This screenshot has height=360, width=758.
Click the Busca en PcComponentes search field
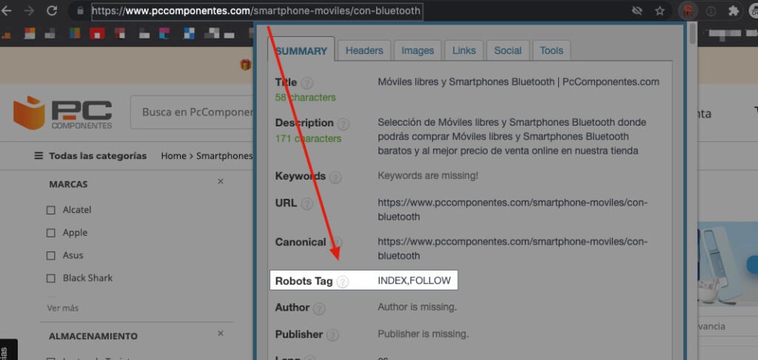coord(192,112)
